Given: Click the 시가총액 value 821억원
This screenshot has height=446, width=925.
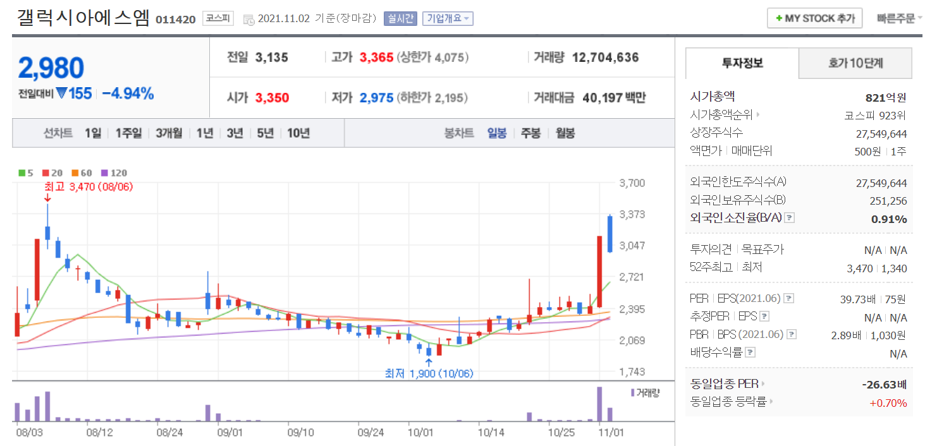Looking at the screenshot, I should click(886, 97).
